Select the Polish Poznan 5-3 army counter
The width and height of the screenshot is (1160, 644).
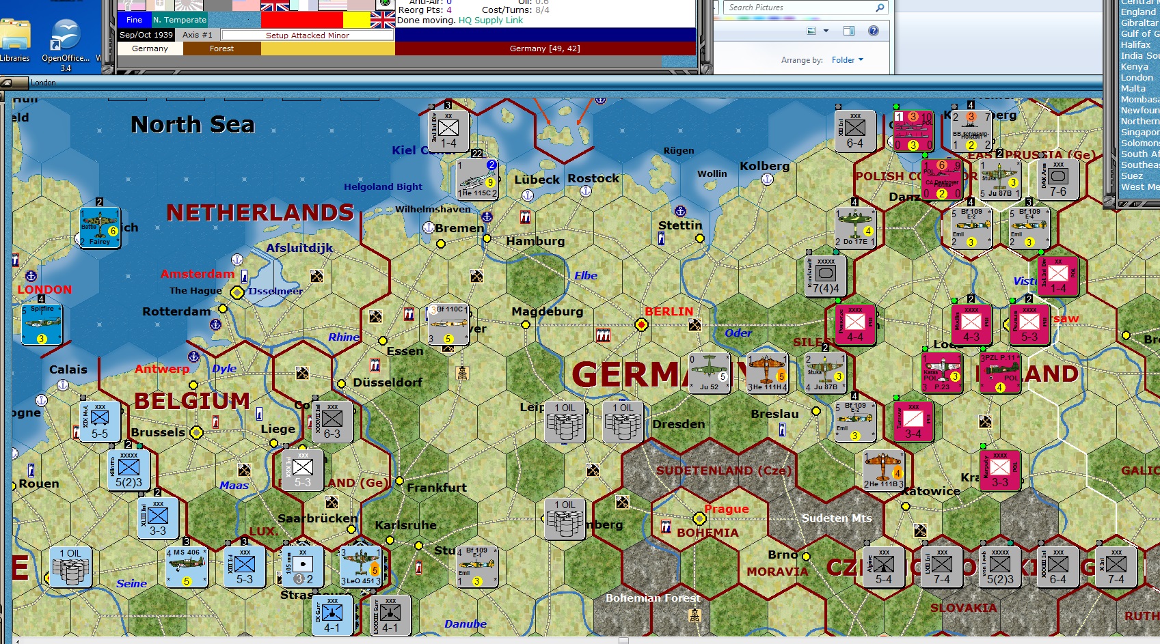[1029, 324]
